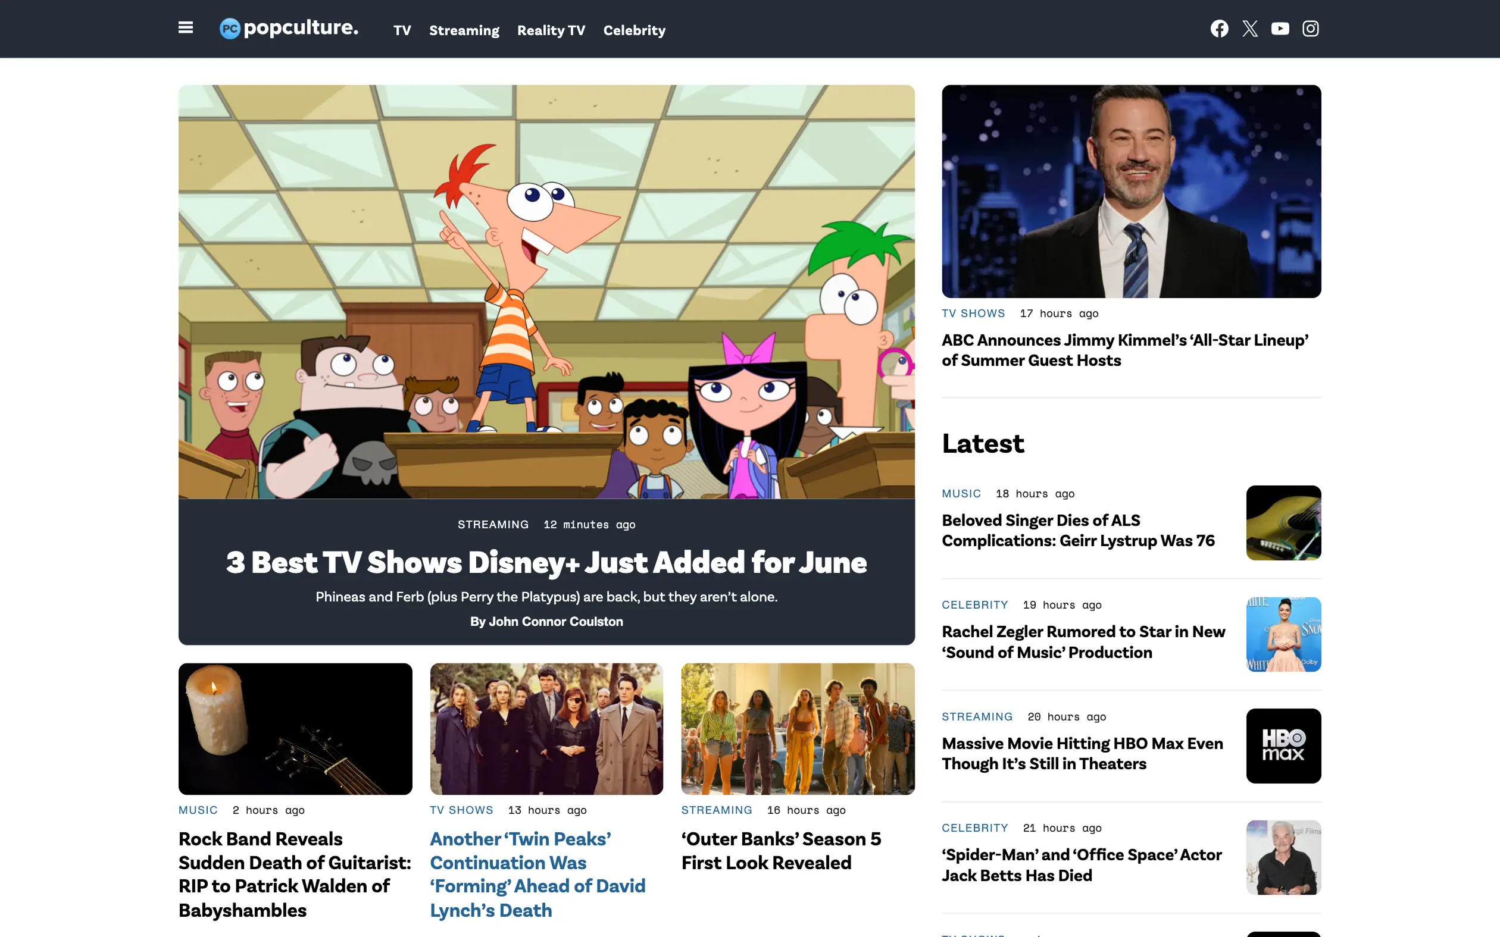Open the HBO Max logo thumbnail

1283,746
